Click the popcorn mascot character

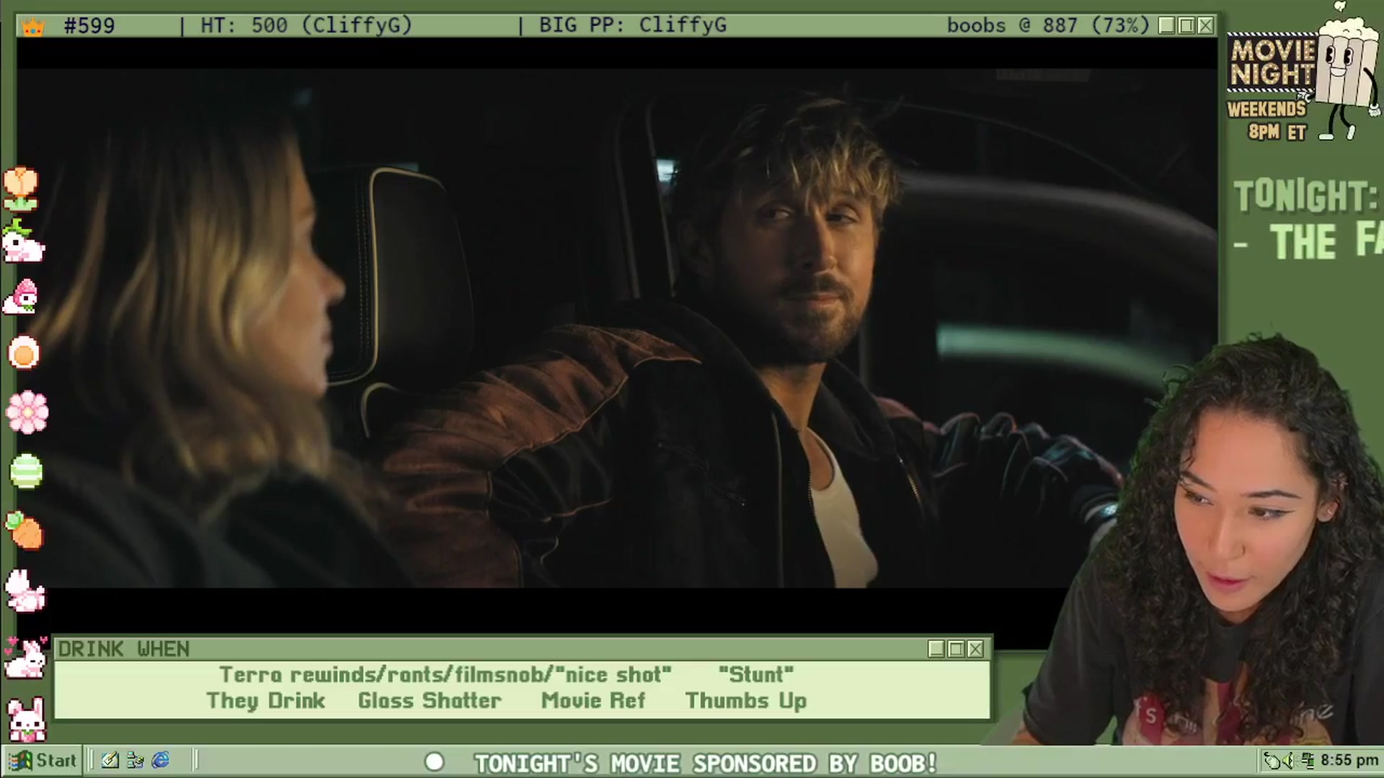pyautogui.click(x=1347, y=72)
